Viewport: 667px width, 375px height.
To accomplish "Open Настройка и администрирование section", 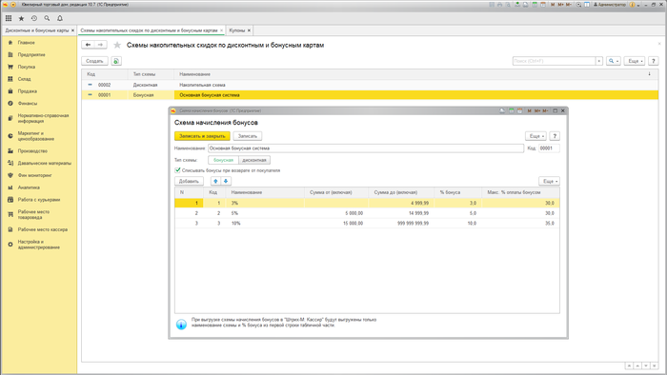I will pos(39,245).
